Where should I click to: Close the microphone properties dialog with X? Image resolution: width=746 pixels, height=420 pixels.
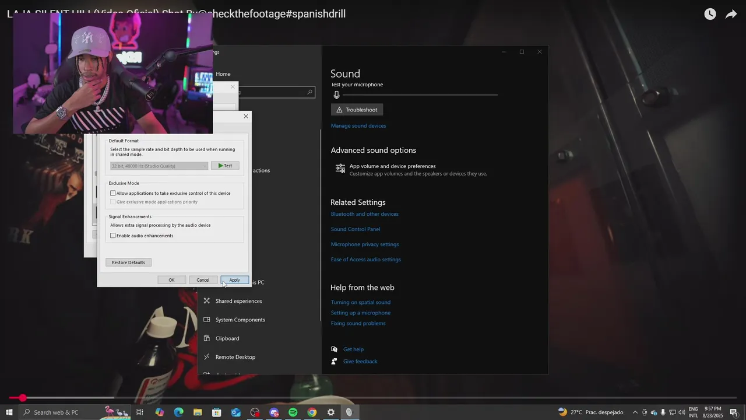[246, 116]
